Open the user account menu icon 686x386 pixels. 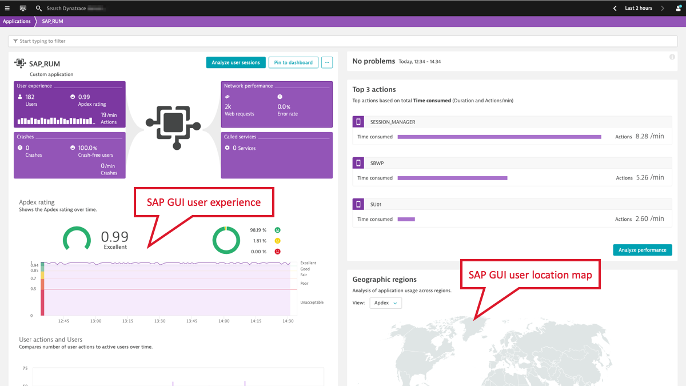678,9
